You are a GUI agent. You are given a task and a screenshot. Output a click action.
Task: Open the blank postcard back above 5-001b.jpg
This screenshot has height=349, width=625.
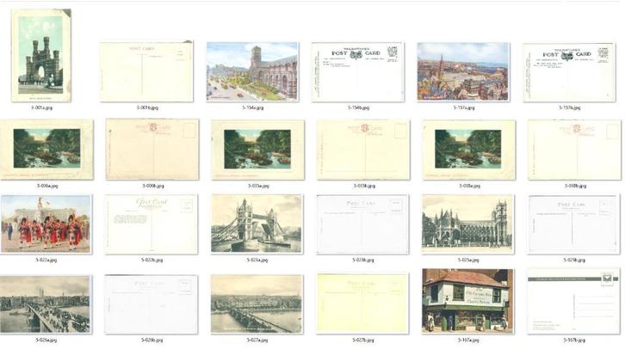146,71
